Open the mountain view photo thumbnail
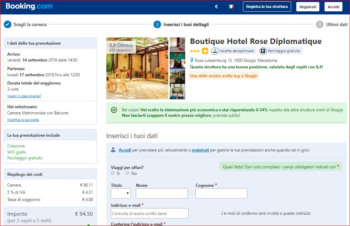The height and width of the screenshot is (226, 350). (x=178, y=76)
